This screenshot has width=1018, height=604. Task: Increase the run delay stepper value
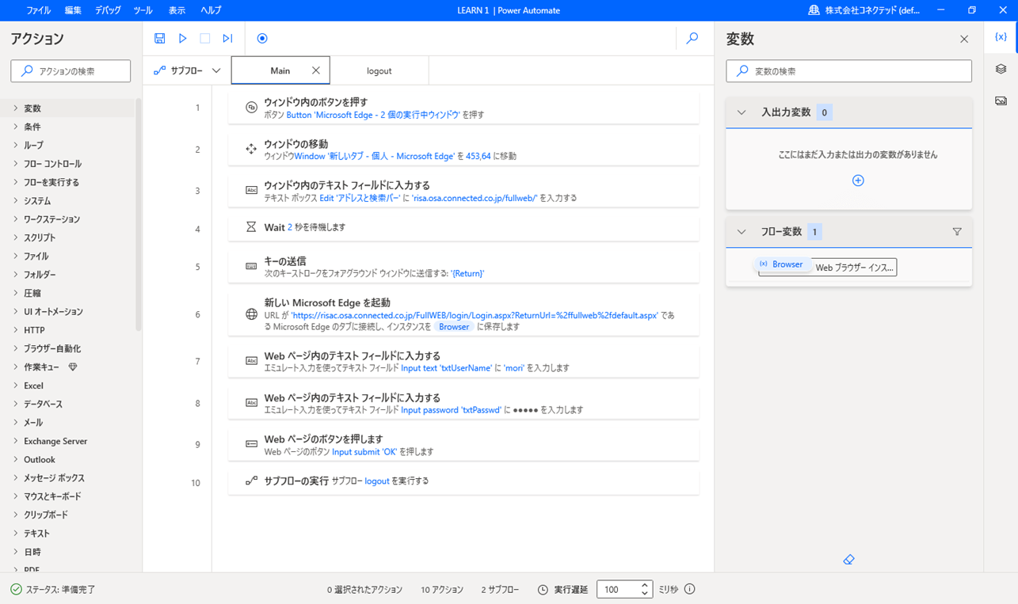(x=644, y=585)
